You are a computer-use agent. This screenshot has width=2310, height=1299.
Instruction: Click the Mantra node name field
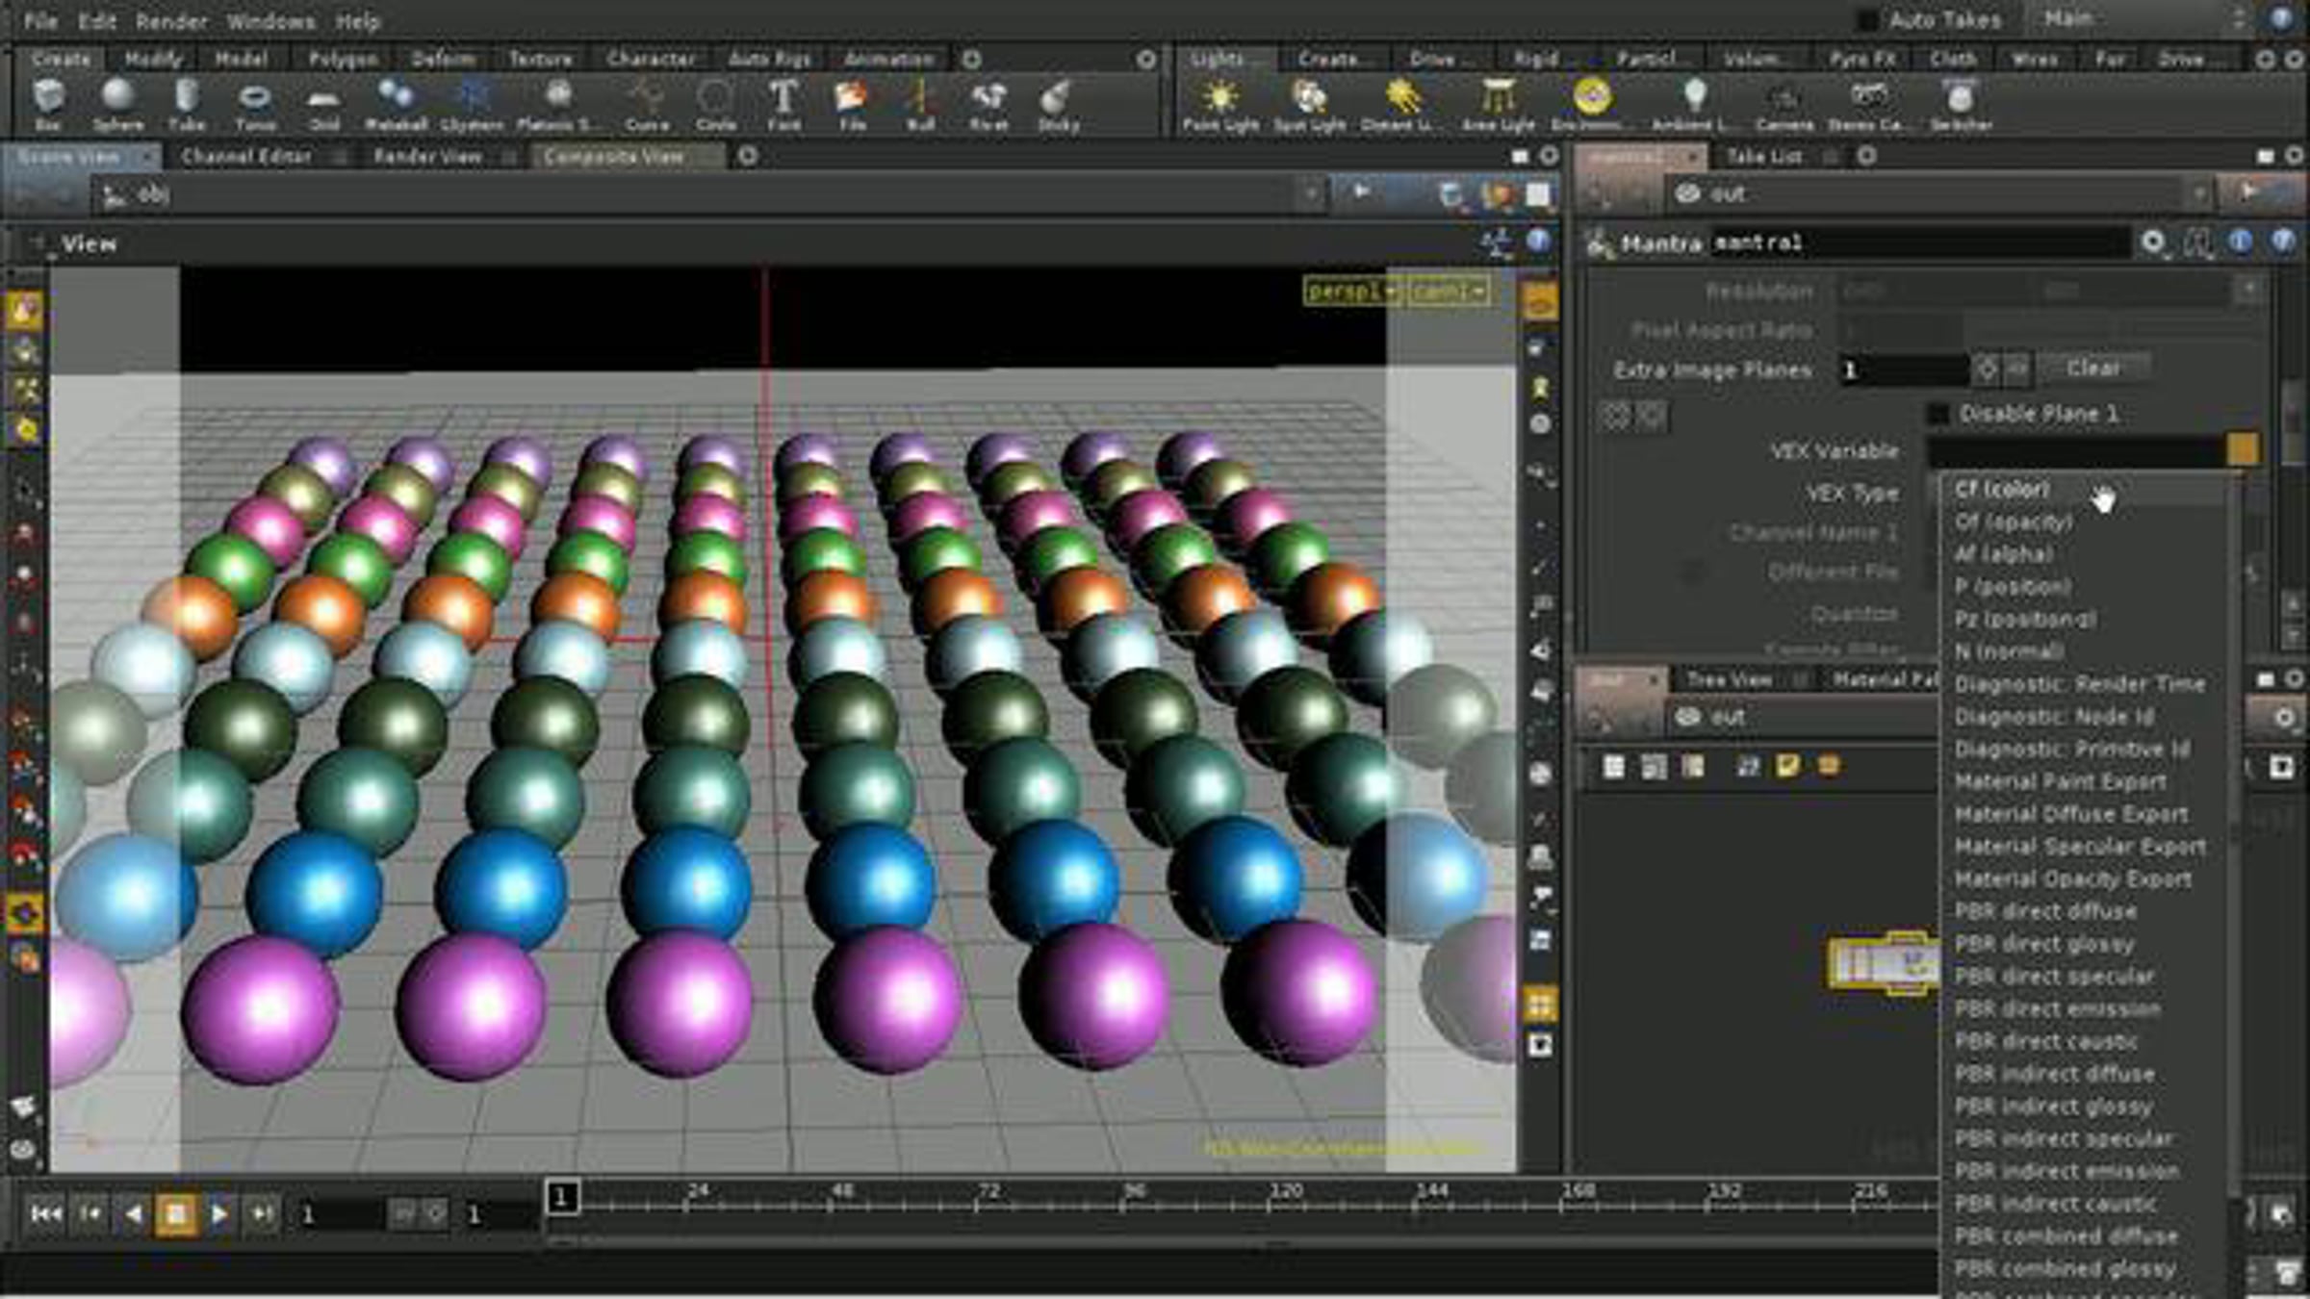1919,242
